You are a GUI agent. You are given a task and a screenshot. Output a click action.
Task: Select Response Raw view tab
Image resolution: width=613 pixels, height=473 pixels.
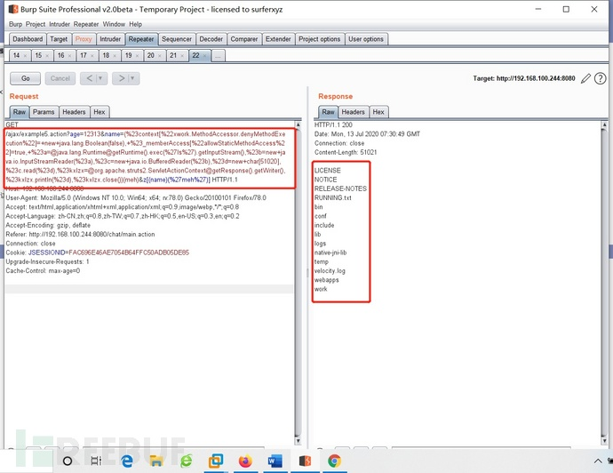click(328, 112)
